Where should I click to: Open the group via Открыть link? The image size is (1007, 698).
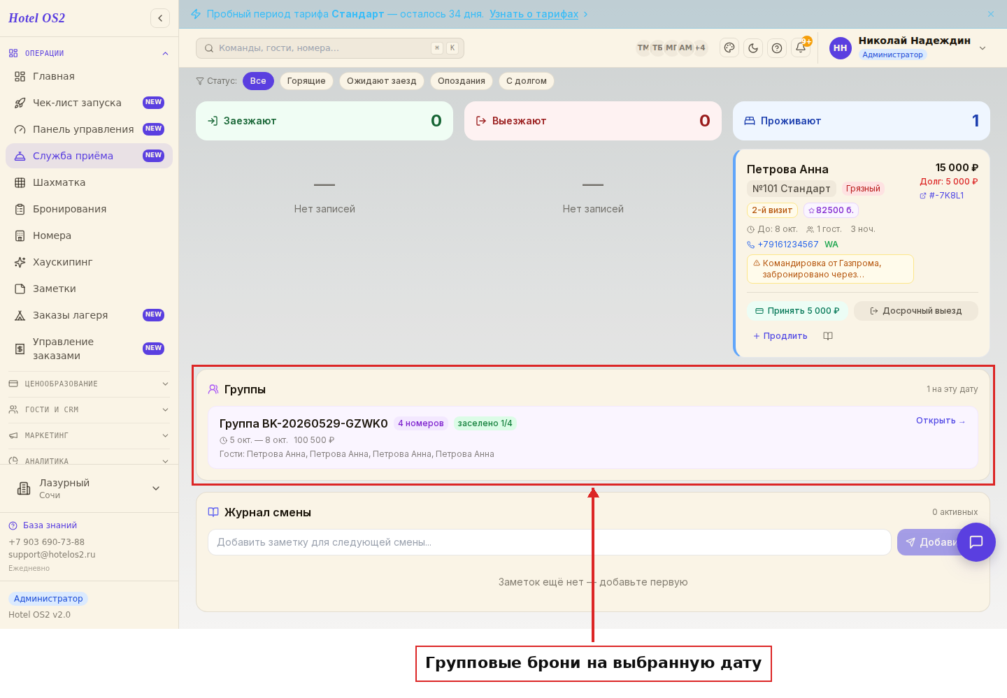pyautogui.click(x=941, y=421)
